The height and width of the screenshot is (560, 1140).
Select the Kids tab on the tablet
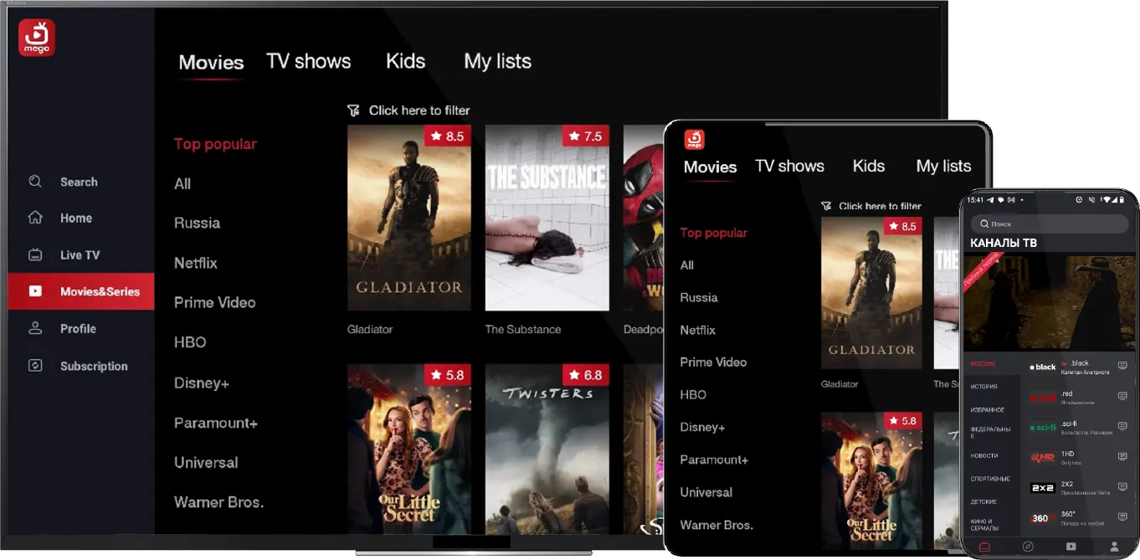[868, 166]
